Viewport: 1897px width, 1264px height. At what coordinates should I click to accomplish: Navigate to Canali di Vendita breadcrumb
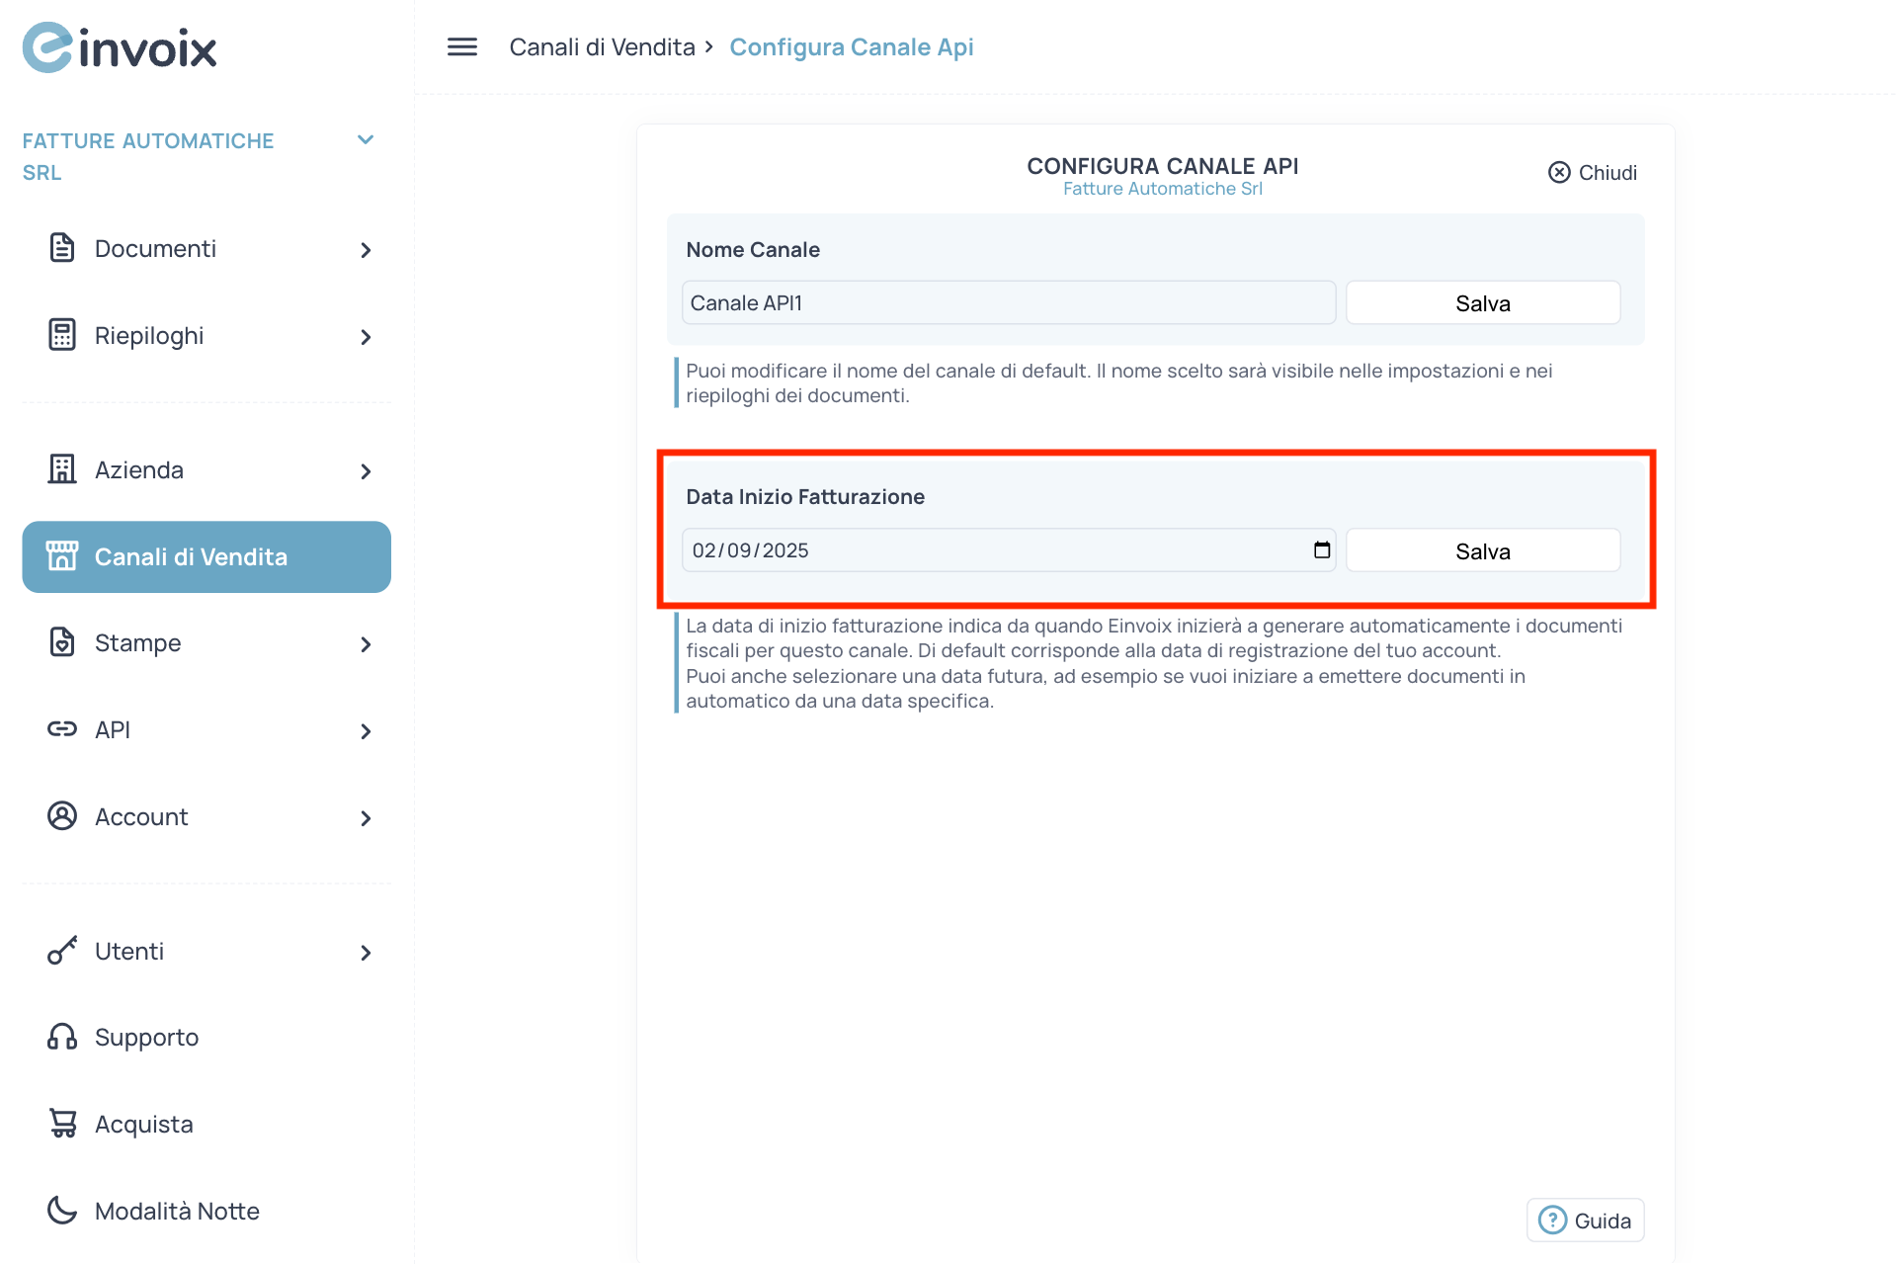click(602, 46)
